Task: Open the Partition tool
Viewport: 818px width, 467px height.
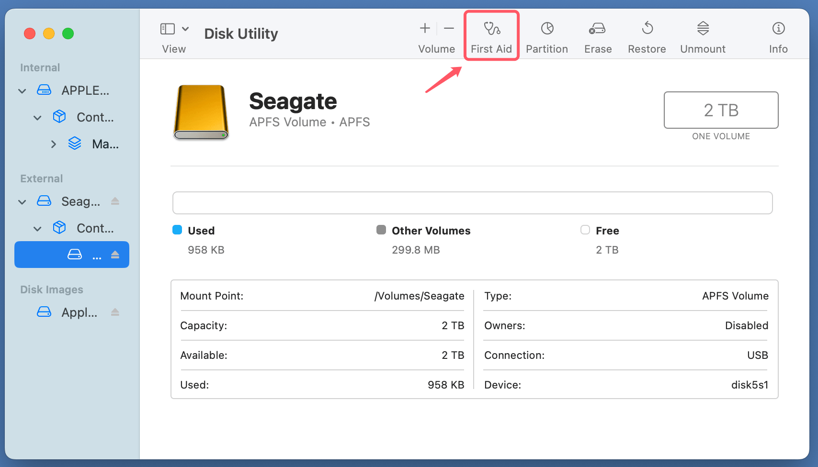Action: (546, 36)
